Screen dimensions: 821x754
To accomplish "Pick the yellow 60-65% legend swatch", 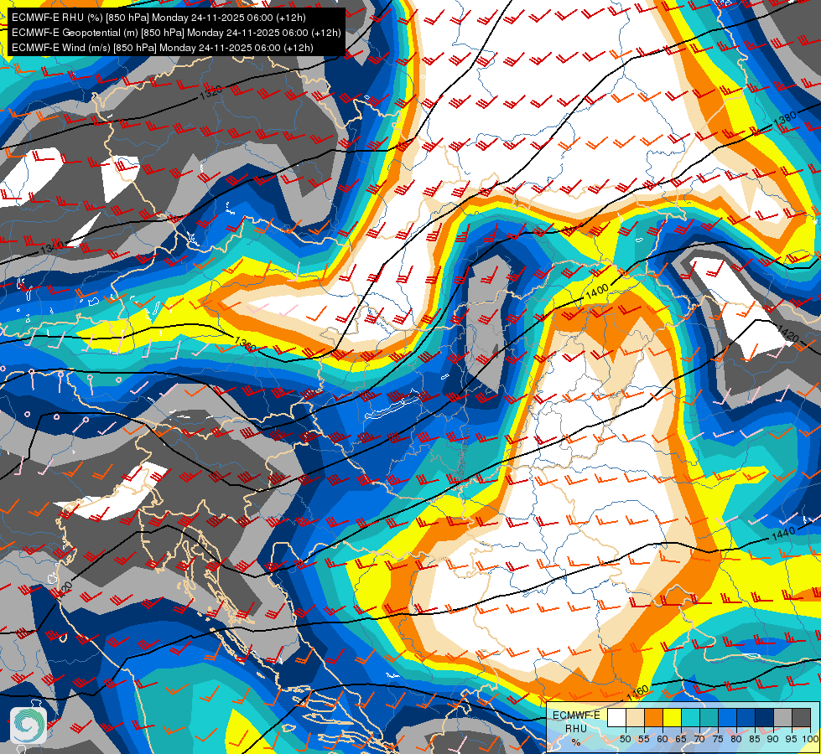I will [673, 717].
